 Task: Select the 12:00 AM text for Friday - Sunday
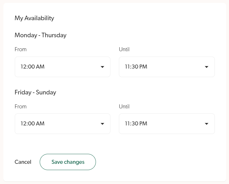click(33, 124)
